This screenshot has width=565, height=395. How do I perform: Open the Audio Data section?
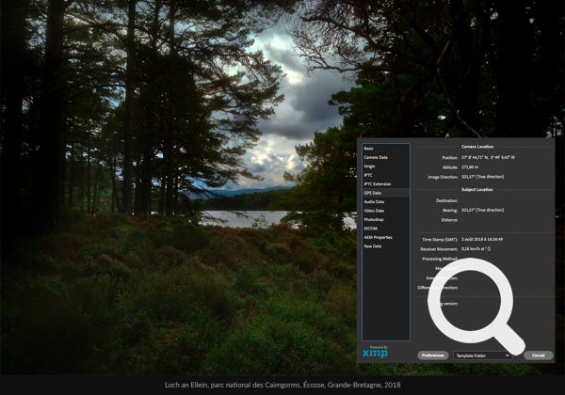click(x=375, y=201)
